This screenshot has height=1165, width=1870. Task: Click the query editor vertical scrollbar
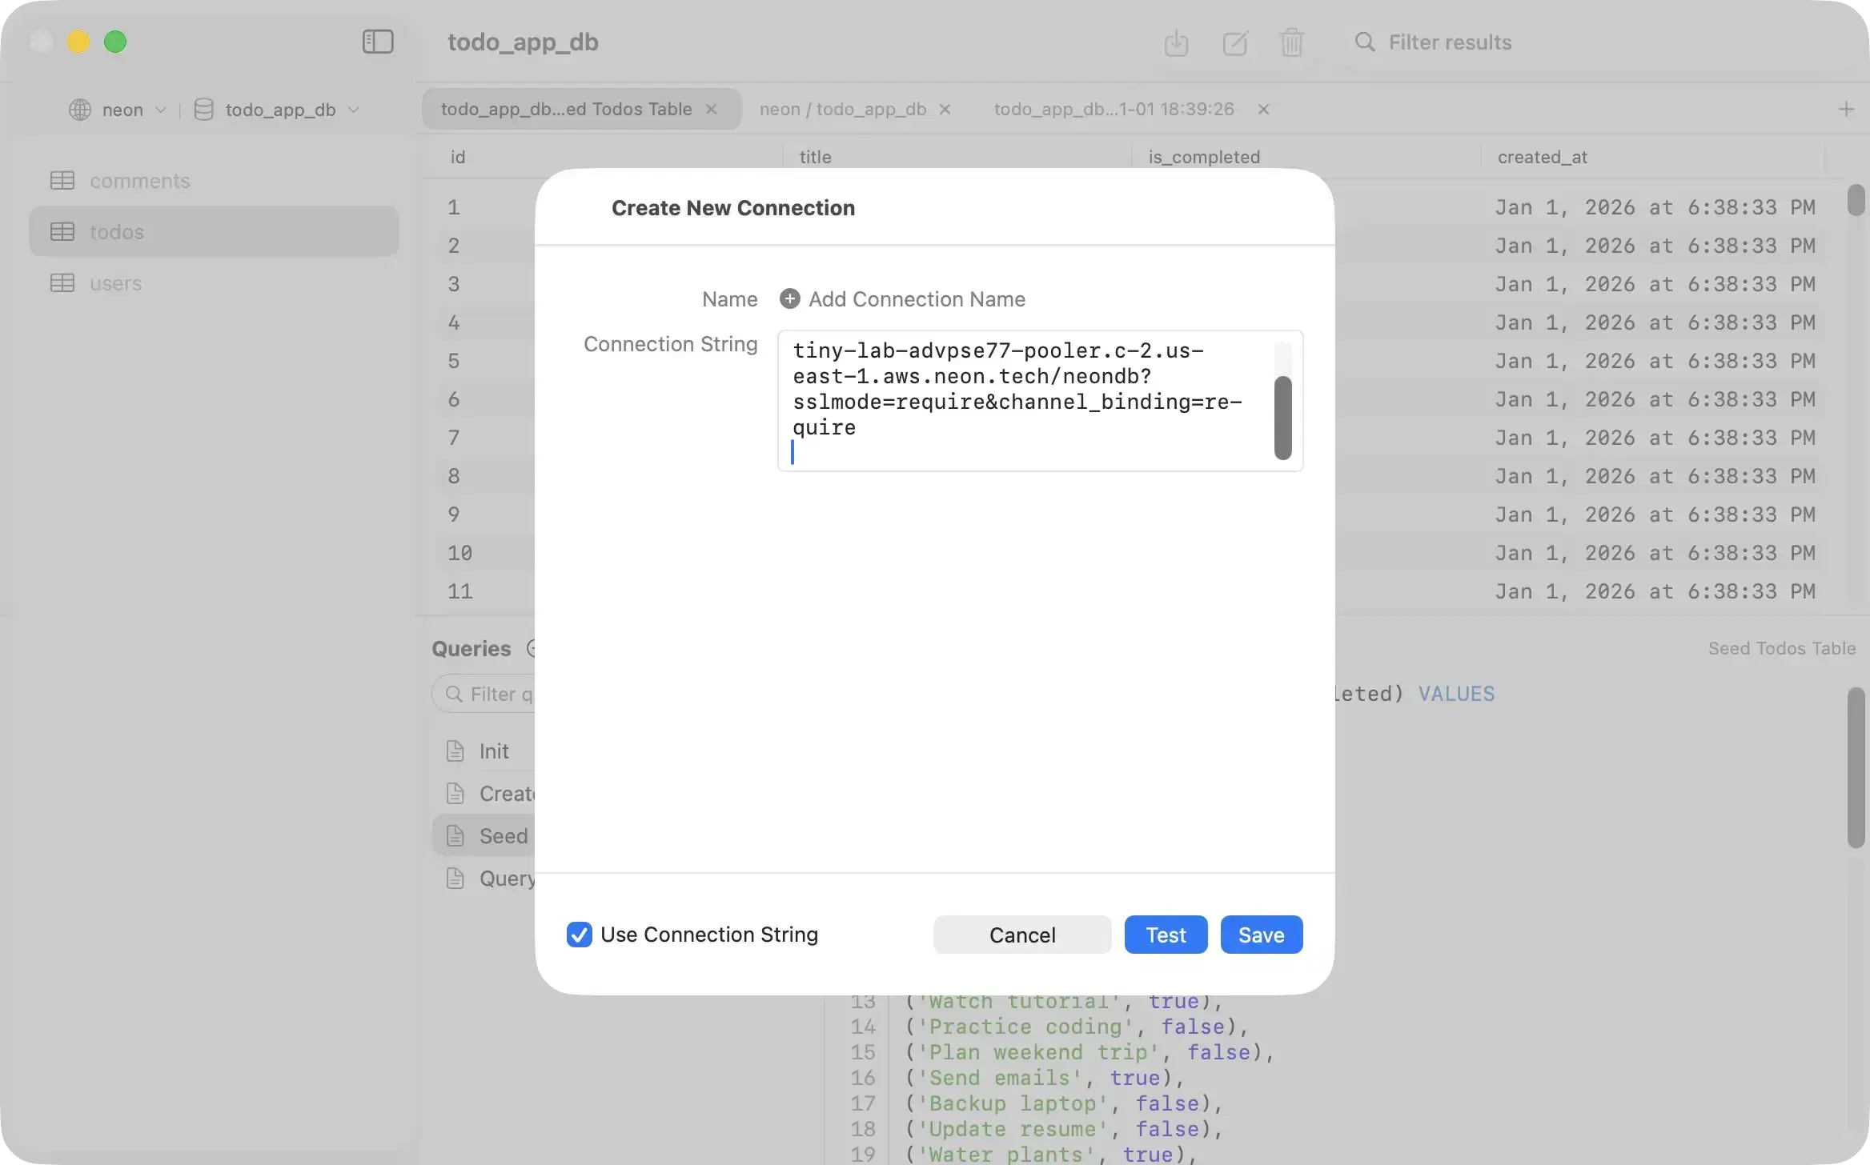pos(1856,767)
